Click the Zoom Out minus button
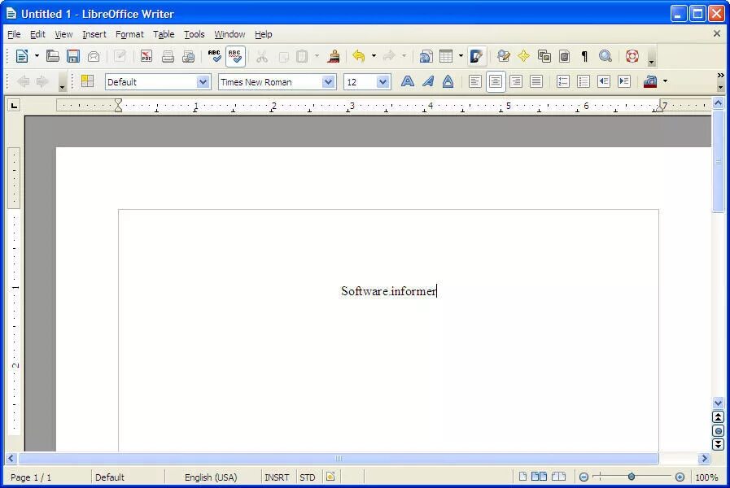The image size is (730, 488). pos(584,477)
